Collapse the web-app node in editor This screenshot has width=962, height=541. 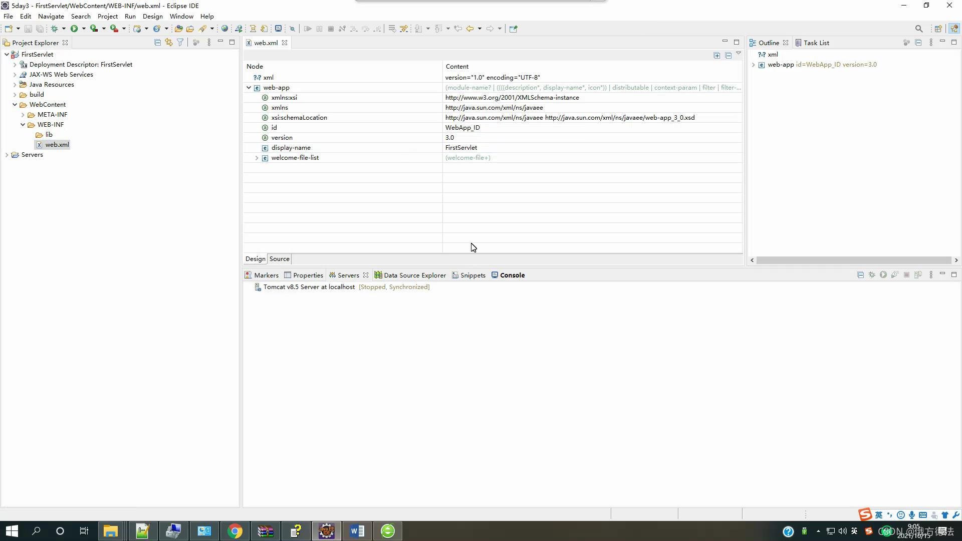[249, 87]
